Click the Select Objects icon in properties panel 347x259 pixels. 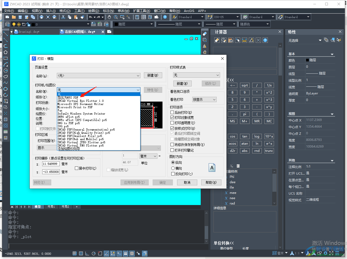point(332,40)
